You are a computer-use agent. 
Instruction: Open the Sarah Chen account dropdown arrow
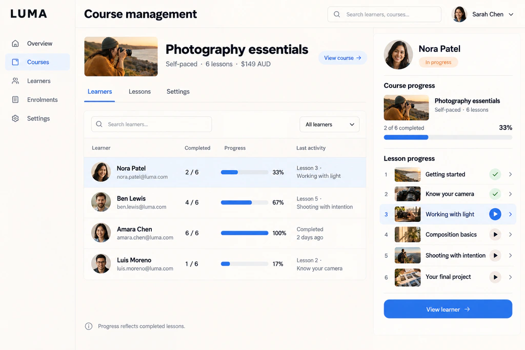point(511,14)
